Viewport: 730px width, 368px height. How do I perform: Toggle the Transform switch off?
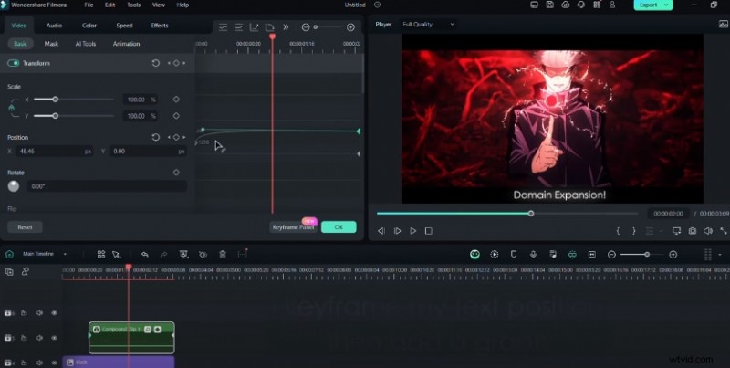click(x=14, y=63)
